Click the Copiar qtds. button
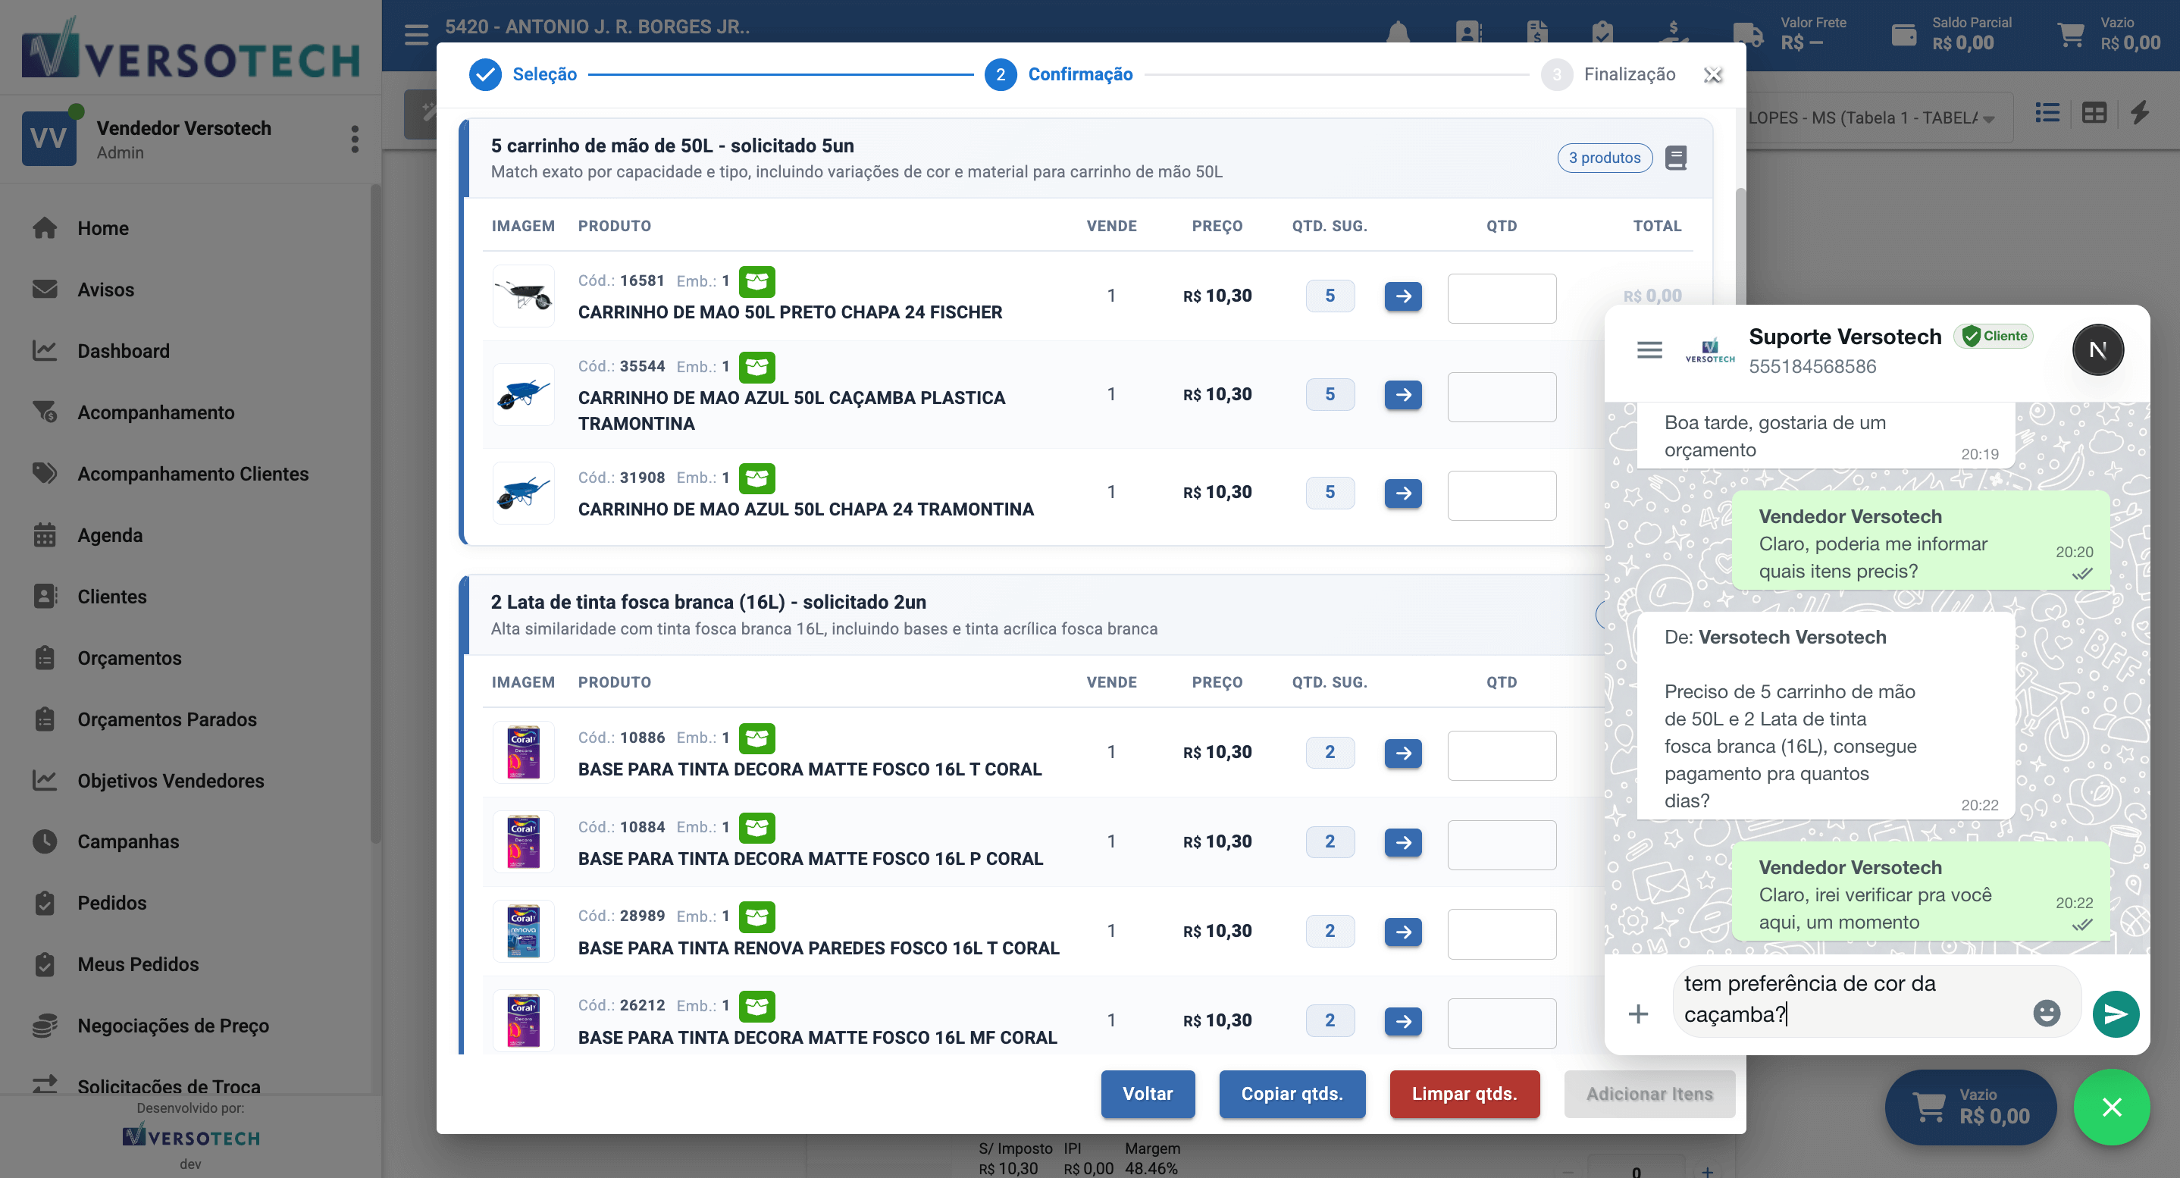This screenshot has height=1178, width=2180. [1292, 1094]
